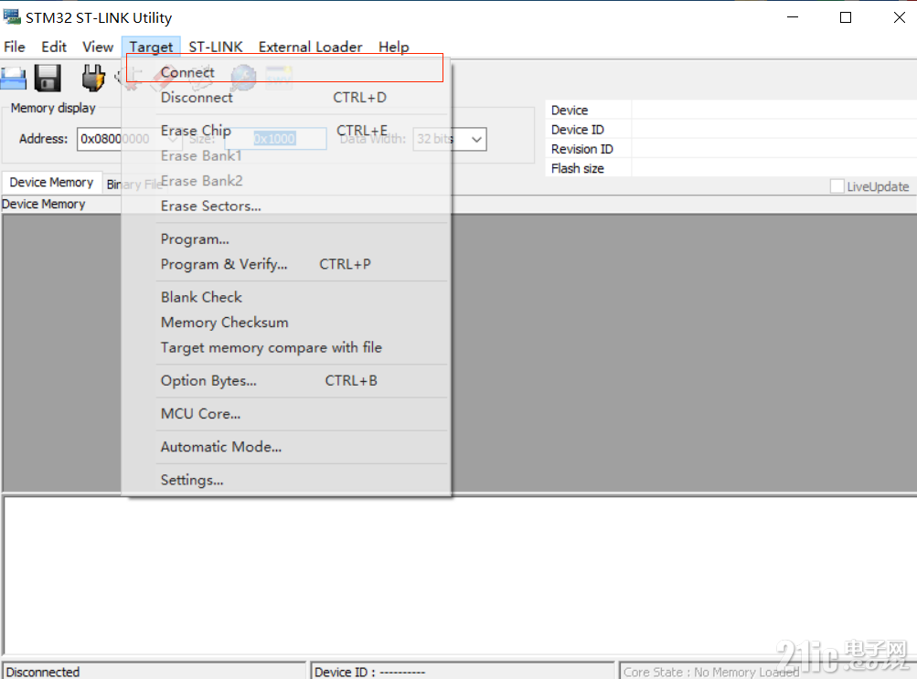This screenshot has width=917, height=679.
Task: Click the Disconnected status bar text
Action: (43, 672)
